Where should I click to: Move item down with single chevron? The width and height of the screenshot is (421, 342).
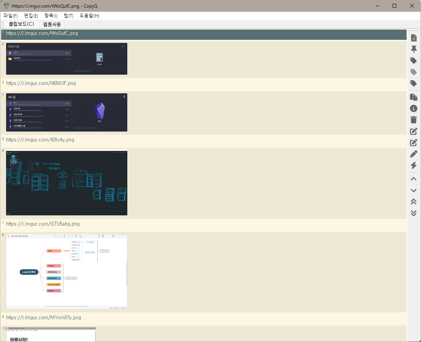pos(414,190)
